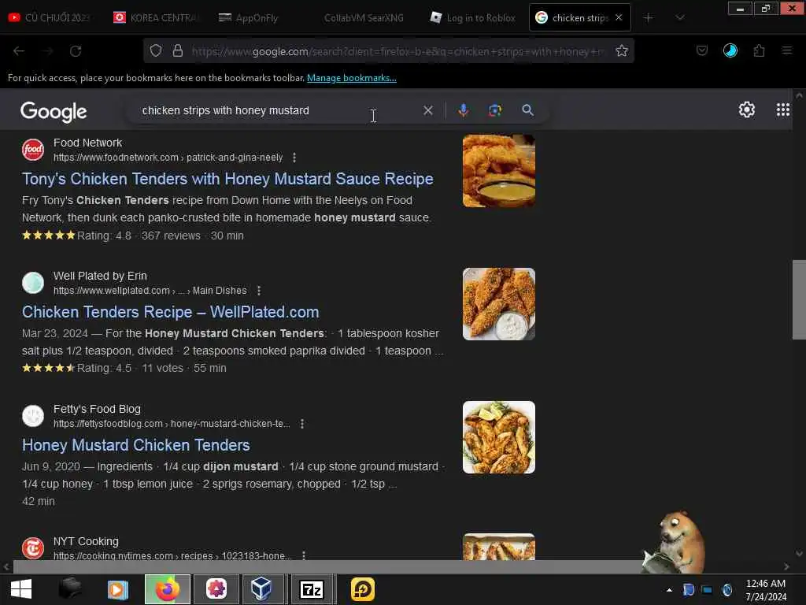Open the yellow refresh-arrow taskbar app
Viewport: 806px width, 605px height.
(x=362, y=589)
